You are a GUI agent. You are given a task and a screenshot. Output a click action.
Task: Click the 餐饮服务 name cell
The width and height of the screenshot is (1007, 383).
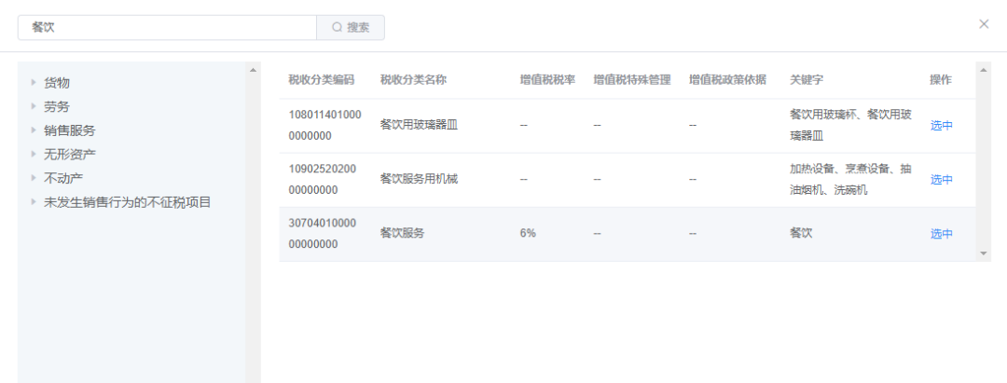pos(402,234)
